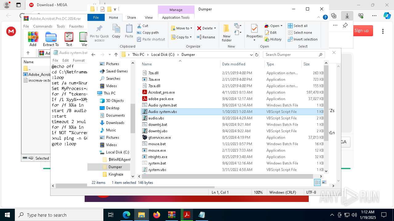394x221 pixels.
Task: Expand the Properties dropdown arrow
Action: (254, 40)
